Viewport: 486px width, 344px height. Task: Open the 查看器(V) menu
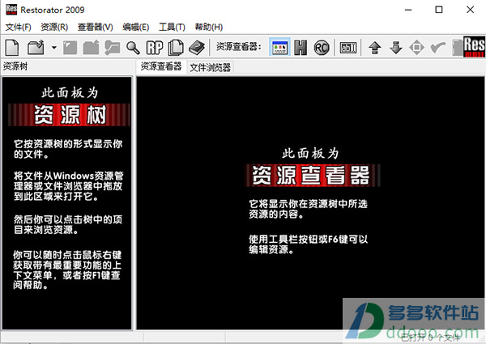click(x=95, y=27)
